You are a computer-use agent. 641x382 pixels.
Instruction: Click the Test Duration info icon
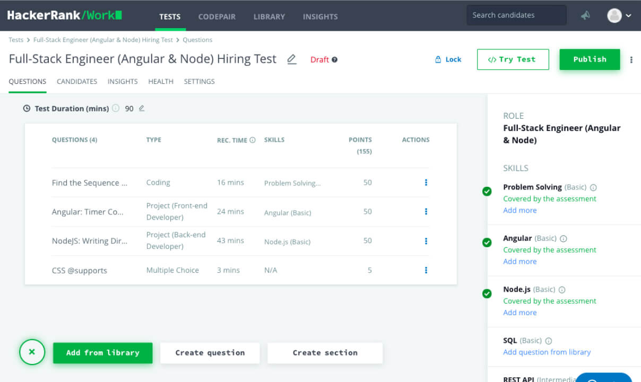116,108
